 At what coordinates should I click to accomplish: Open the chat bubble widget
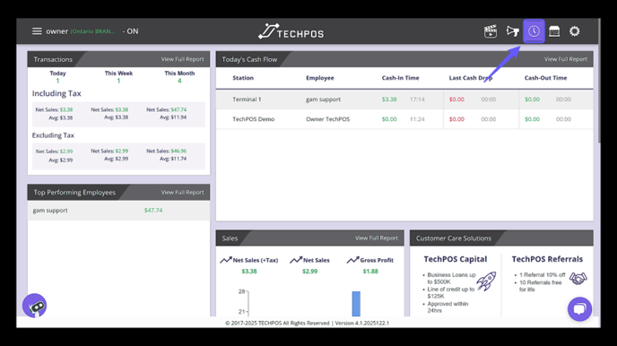coord(579,309)
